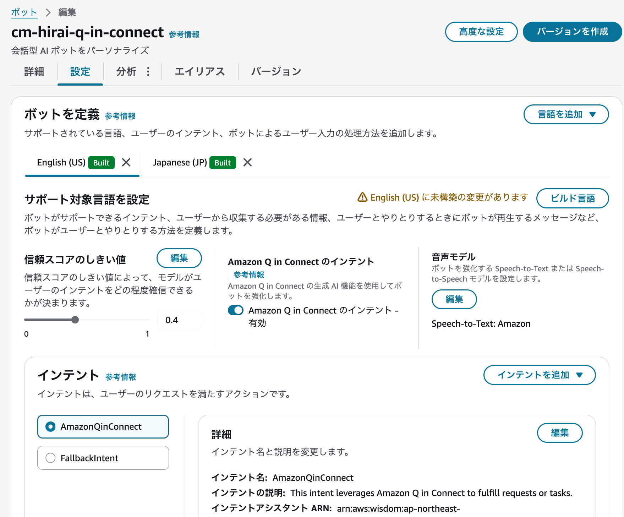The height and width of the screenshot is (517, 624).
Task: Switch to the 詳細 tab
Action: coord(33,71)
